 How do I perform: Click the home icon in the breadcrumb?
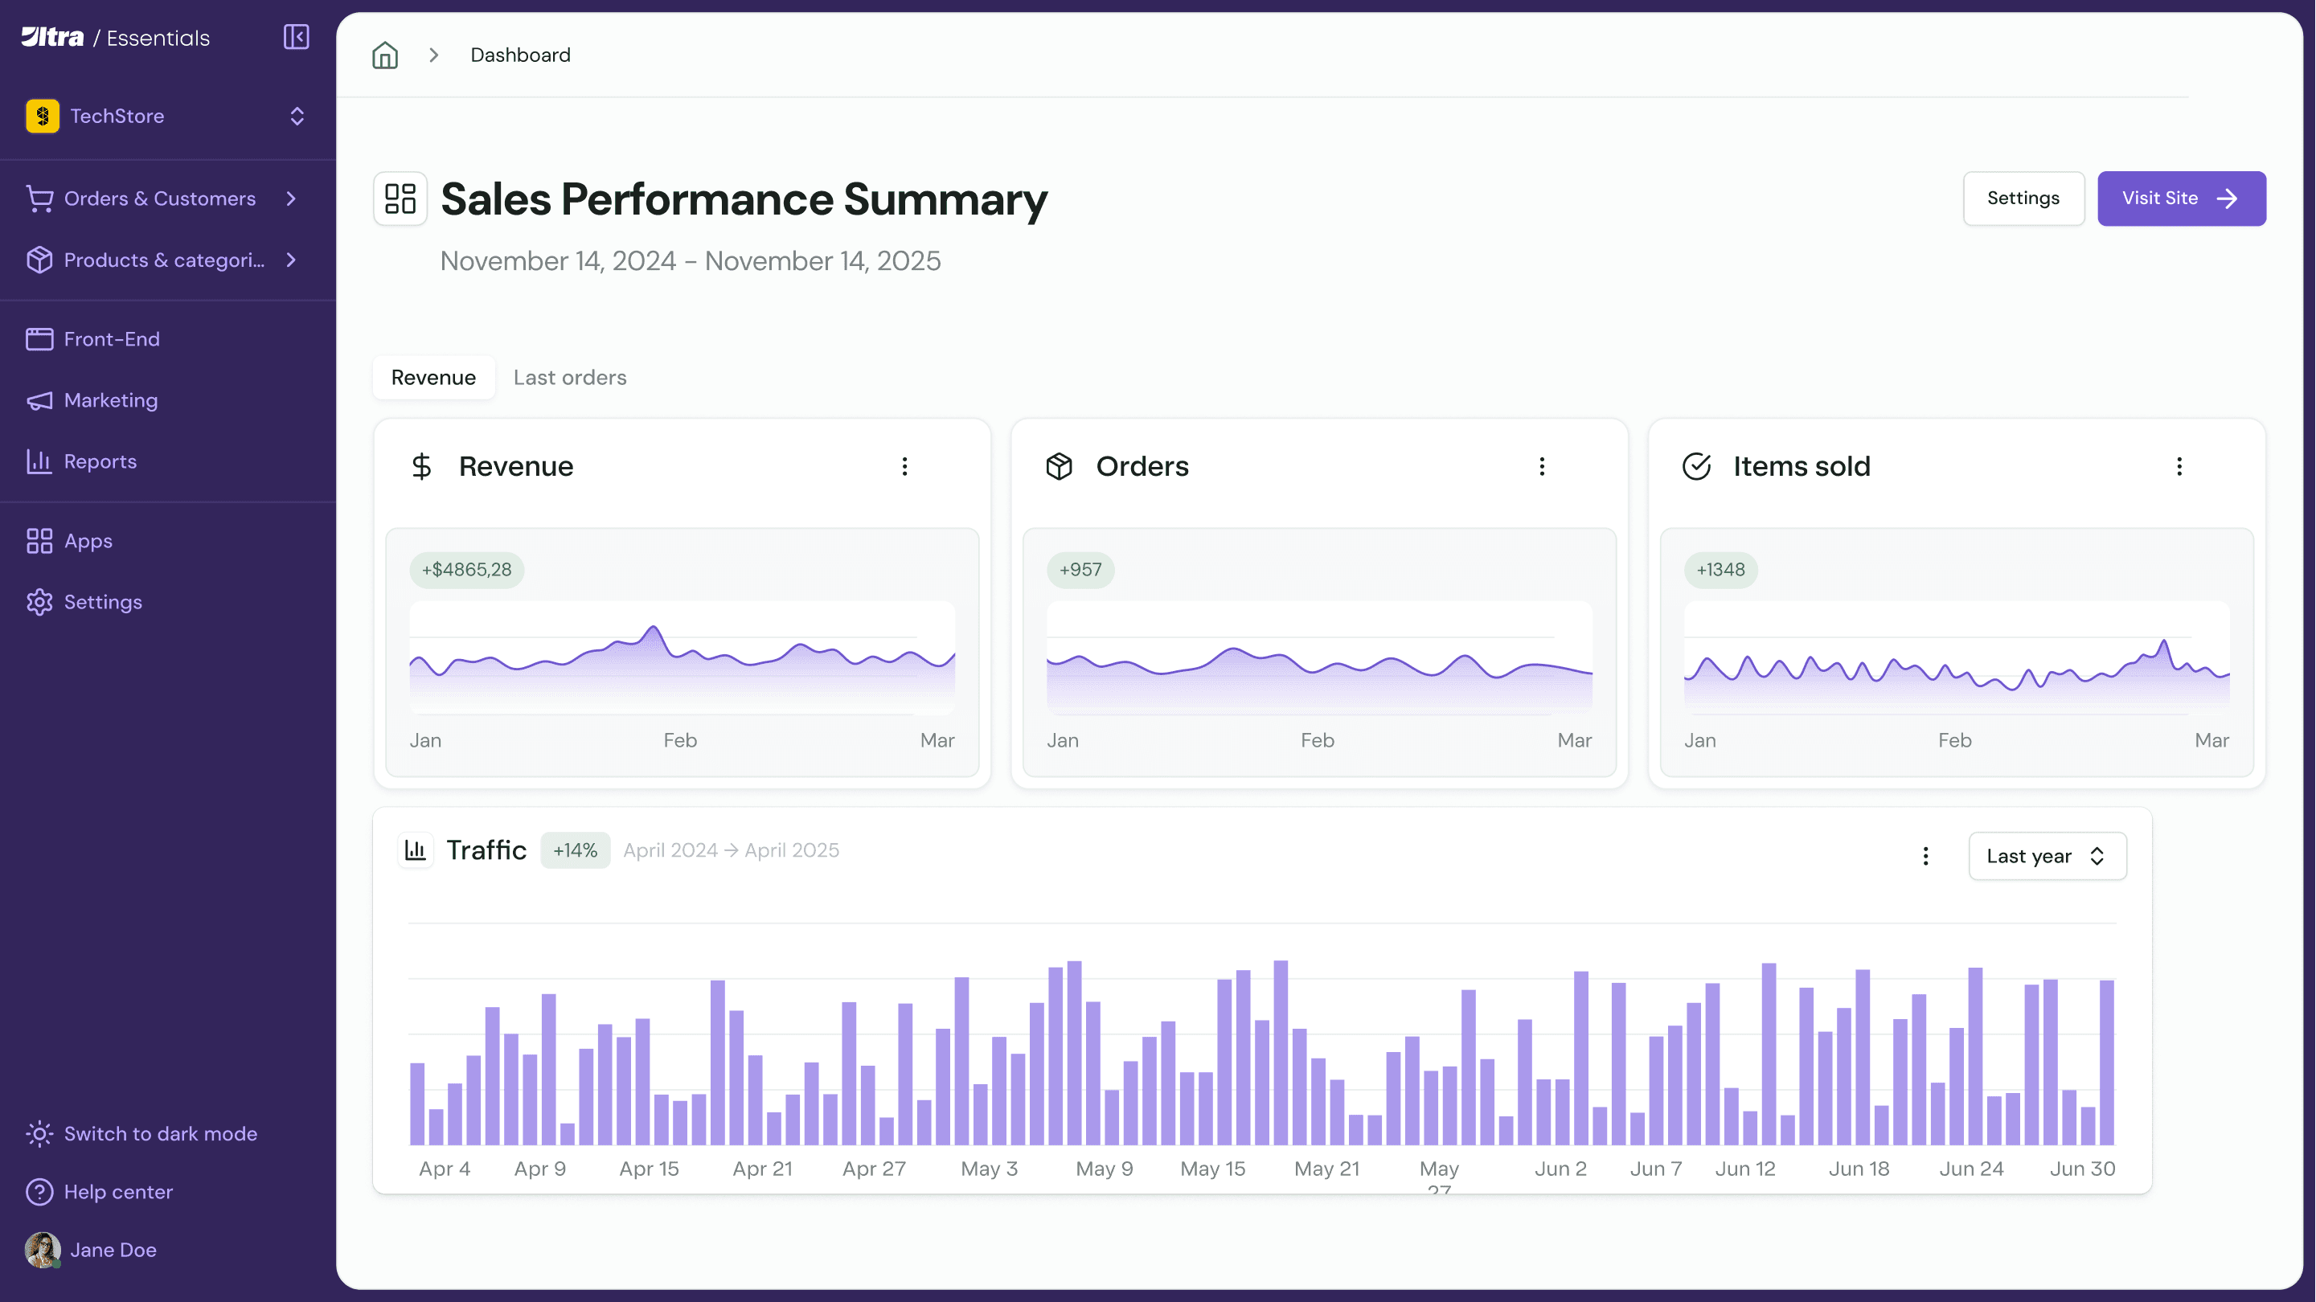coord(385,55)
